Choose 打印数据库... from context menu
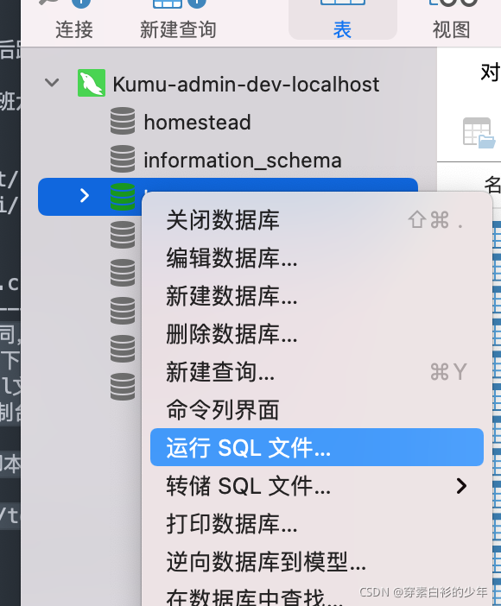 (317, 524)
